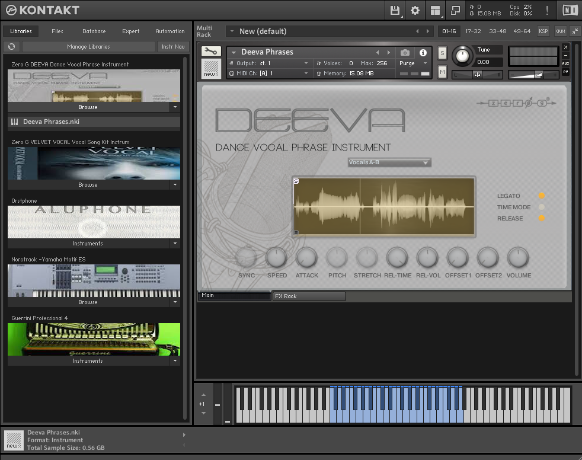Switch to the Expert tab

click(x=130, y=31)
